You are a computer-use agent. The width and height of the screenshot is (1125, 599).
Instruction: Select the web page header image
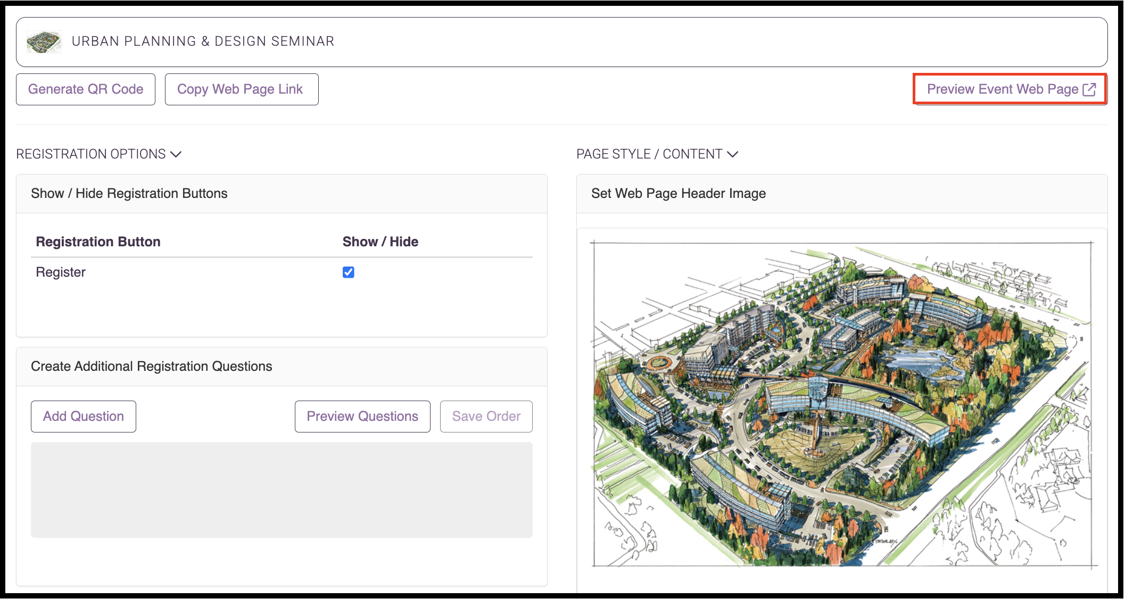(x=843, y=404)
